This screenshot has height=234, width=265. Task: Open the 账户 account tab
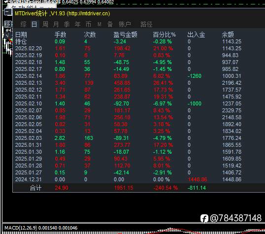pos(125,24)
